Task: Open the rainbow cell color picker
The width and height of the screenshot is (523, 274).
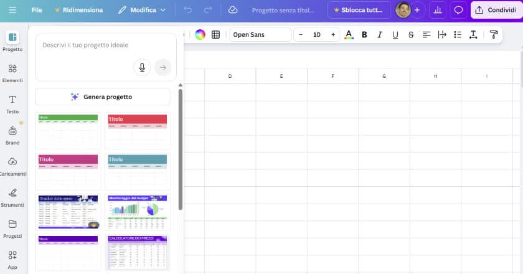Action: (200, 34)
